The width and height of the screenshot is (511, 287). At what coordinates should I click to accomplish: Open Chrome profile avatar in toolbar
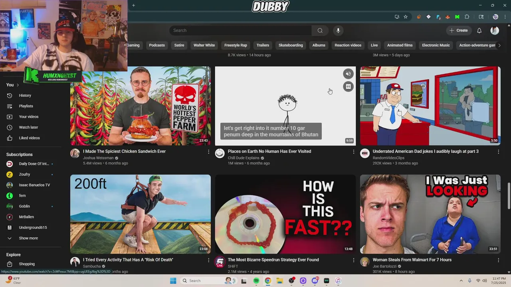coord(495,17)
